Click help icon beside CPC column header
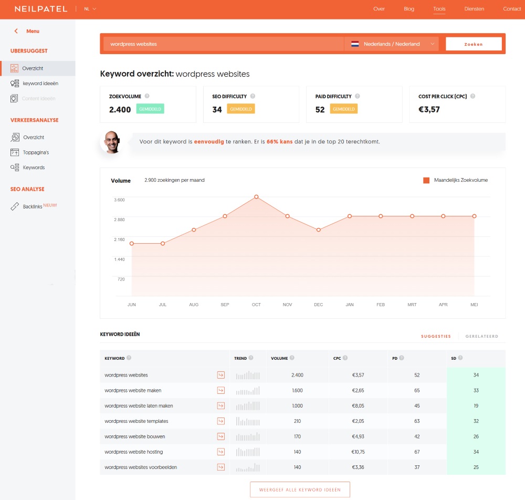This screenshot has height=500, width=525. pyautogui.click(x=345, y=358)
